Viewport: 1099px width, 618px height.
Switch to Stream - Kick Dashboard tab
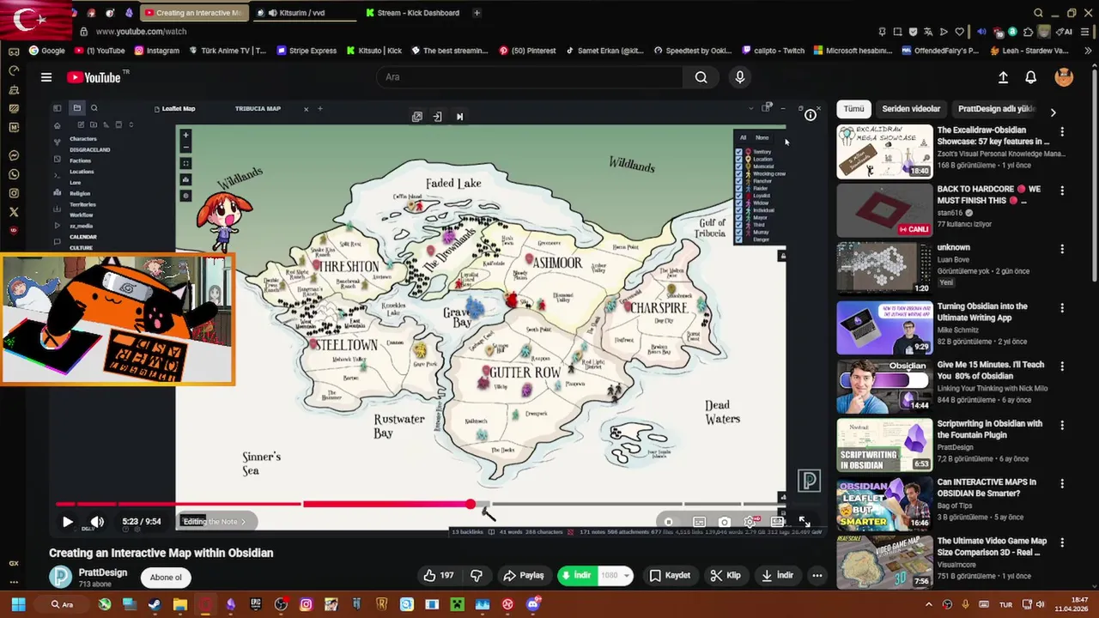(416, 13)
